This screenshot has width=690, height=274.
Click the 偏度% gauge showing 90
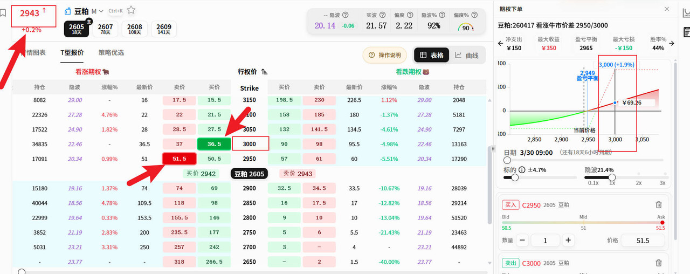click(x=465, y=27)
